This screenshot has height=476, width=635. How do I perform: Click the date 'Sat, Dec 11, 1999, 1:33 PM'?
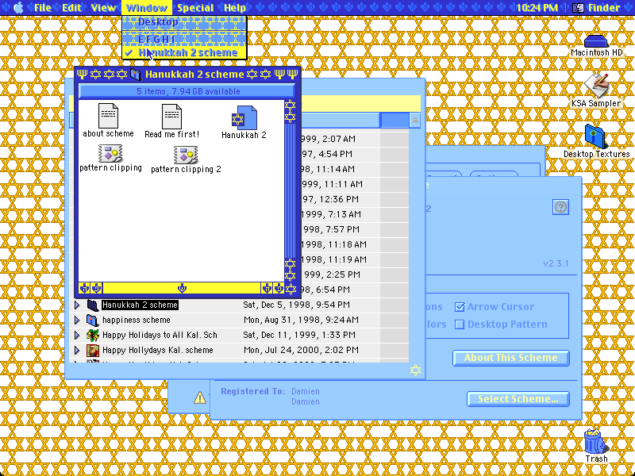click(299, 335)
